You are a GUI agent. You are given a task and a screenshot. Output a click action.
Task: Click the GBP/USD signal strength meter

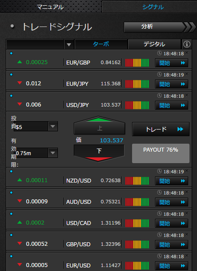pos(137,244)
